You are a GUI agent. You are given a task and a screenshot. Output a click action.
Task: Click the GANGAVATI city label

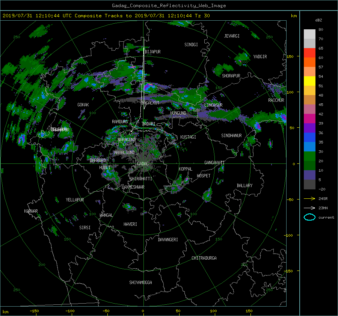214,162
